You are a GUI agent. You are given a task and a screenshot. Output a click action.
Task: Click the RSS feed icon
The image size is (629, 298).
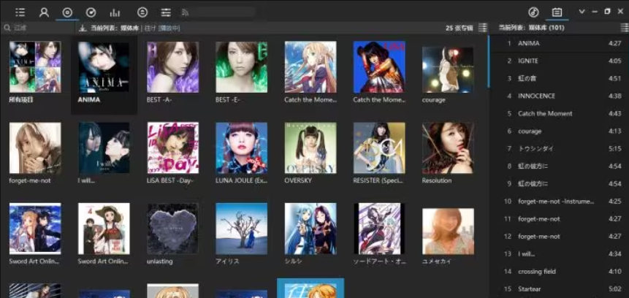185,13
